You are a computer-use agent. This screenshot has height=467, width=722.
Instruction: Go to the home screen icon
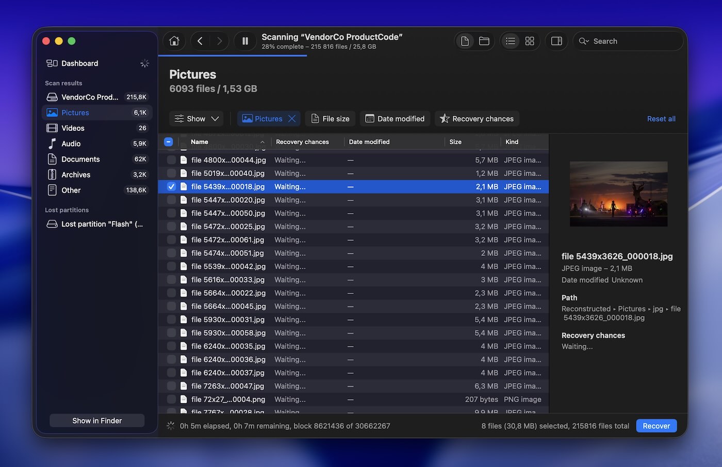[x=174, y=41]
